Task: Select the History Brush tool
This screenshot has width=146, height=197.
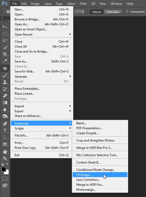Action: (x=5, y=89)
